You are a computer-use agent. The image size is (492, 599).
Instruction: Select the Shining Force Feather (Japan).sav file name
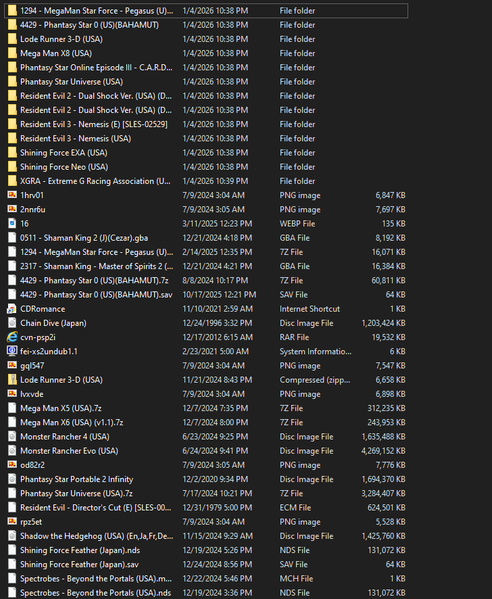tap(80, 565)
